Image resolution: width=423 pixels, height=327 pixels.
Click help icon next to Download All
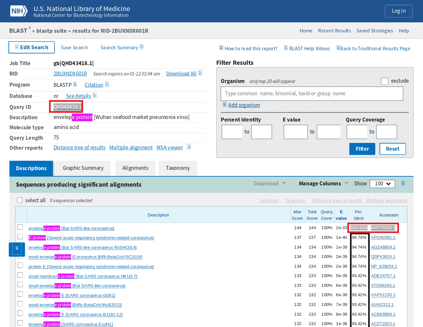click(x=200, y=73)
